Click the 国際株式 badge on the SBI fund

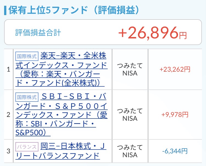[x=27, y=97]
